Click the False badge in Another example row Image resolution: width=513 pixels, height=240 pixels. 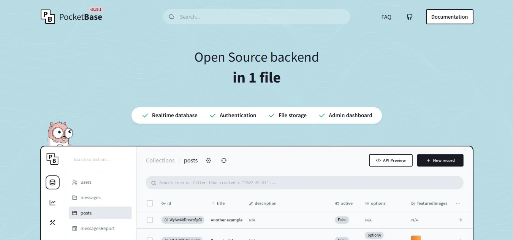click(342, 220)
